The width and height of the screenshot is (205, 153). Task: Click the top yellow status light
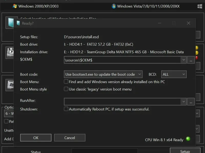[x=197, y=48]
